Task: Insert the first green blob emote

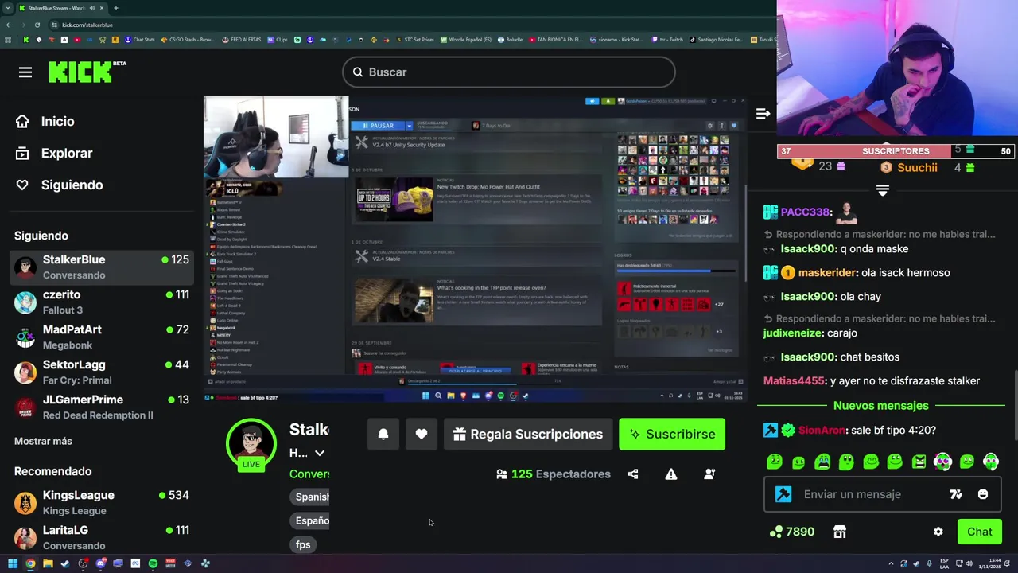Action: tap(774, 462)
